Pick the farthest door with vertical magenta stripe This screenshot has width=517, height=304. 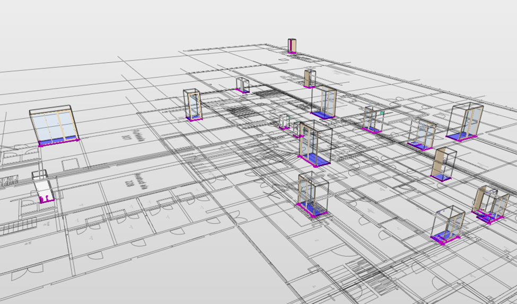click(x=292, y=46)
